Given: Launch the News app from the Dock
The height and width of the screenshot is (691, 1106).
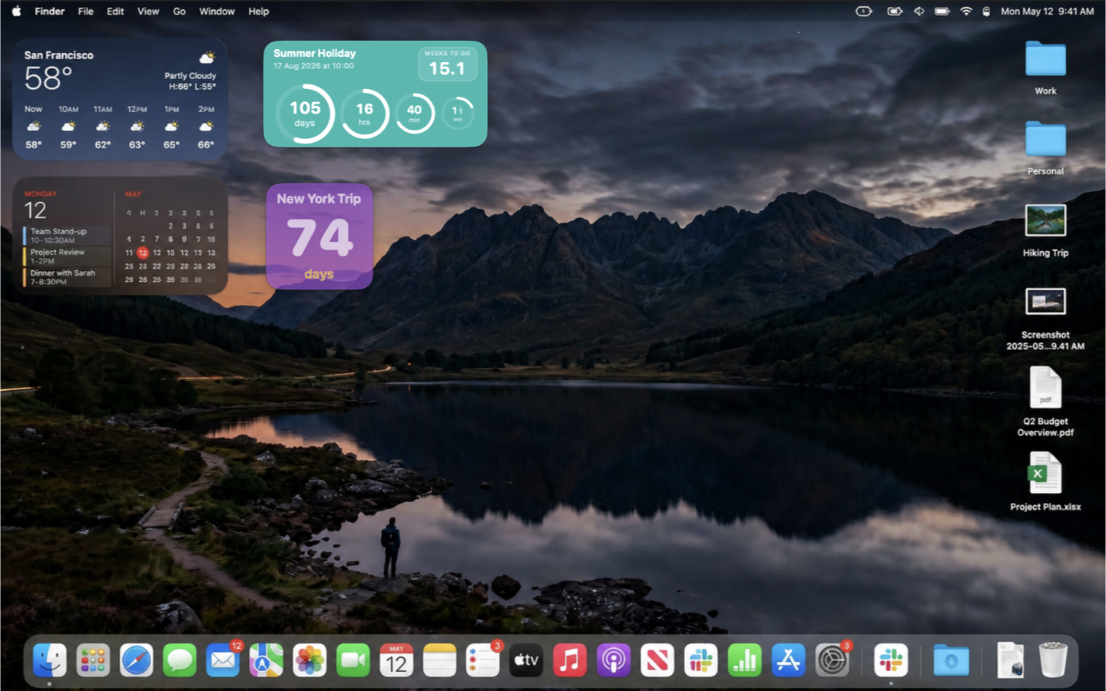Looking at the screenshot, I should (x=657, y=660).
